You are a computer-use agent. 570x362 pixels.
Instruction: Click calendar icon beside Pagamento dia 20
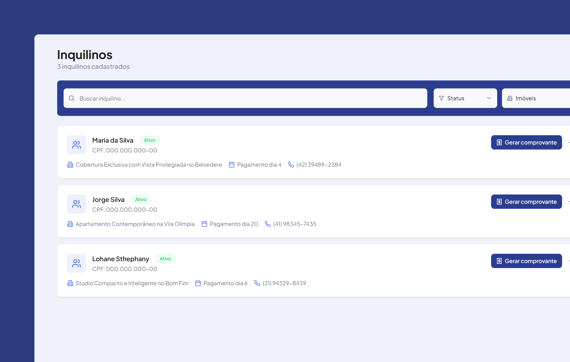tap(204, 224)
